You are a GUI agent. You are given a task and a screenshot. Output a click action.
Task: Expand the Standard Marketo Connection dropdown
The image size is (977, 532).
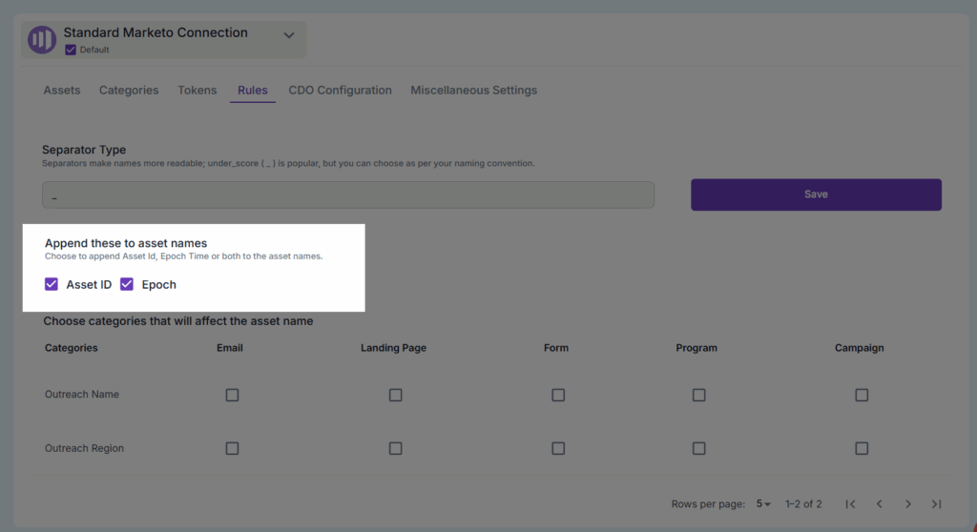click(x=289, y=35)
